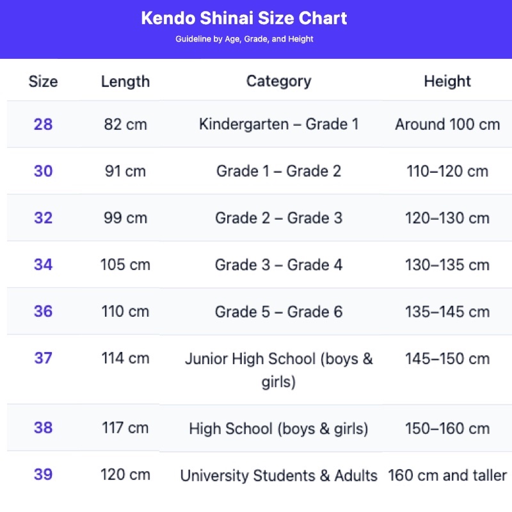The image size is (512, 512).
Task: Select size 37 in the table
Action: [x=43, y=358]
